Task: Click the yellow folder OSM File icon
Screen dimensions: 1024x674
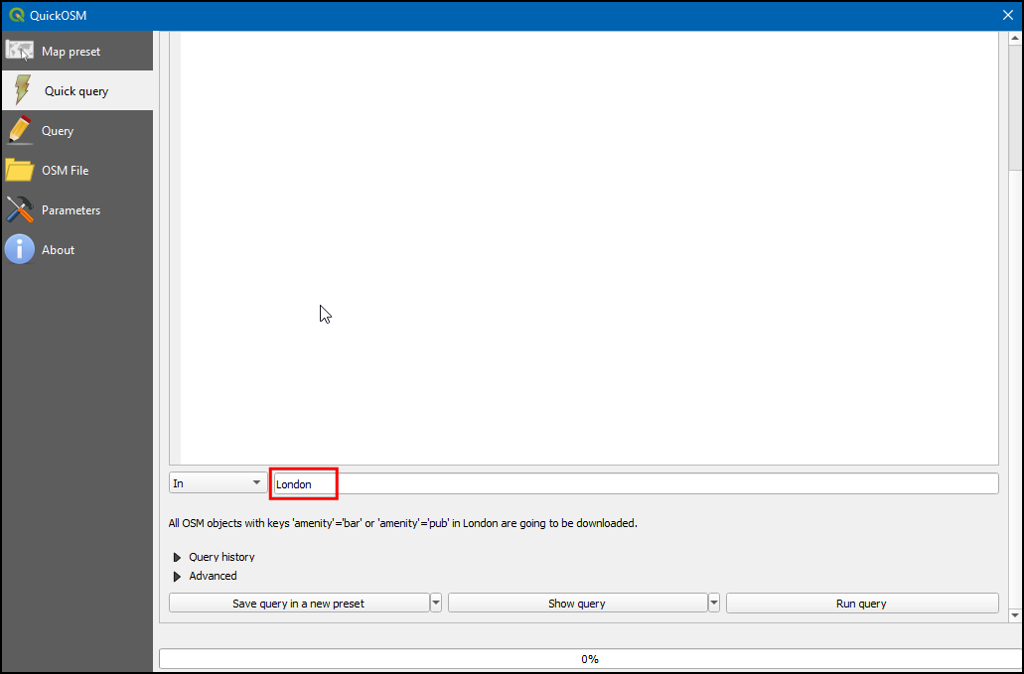Action: click(20, 170)
